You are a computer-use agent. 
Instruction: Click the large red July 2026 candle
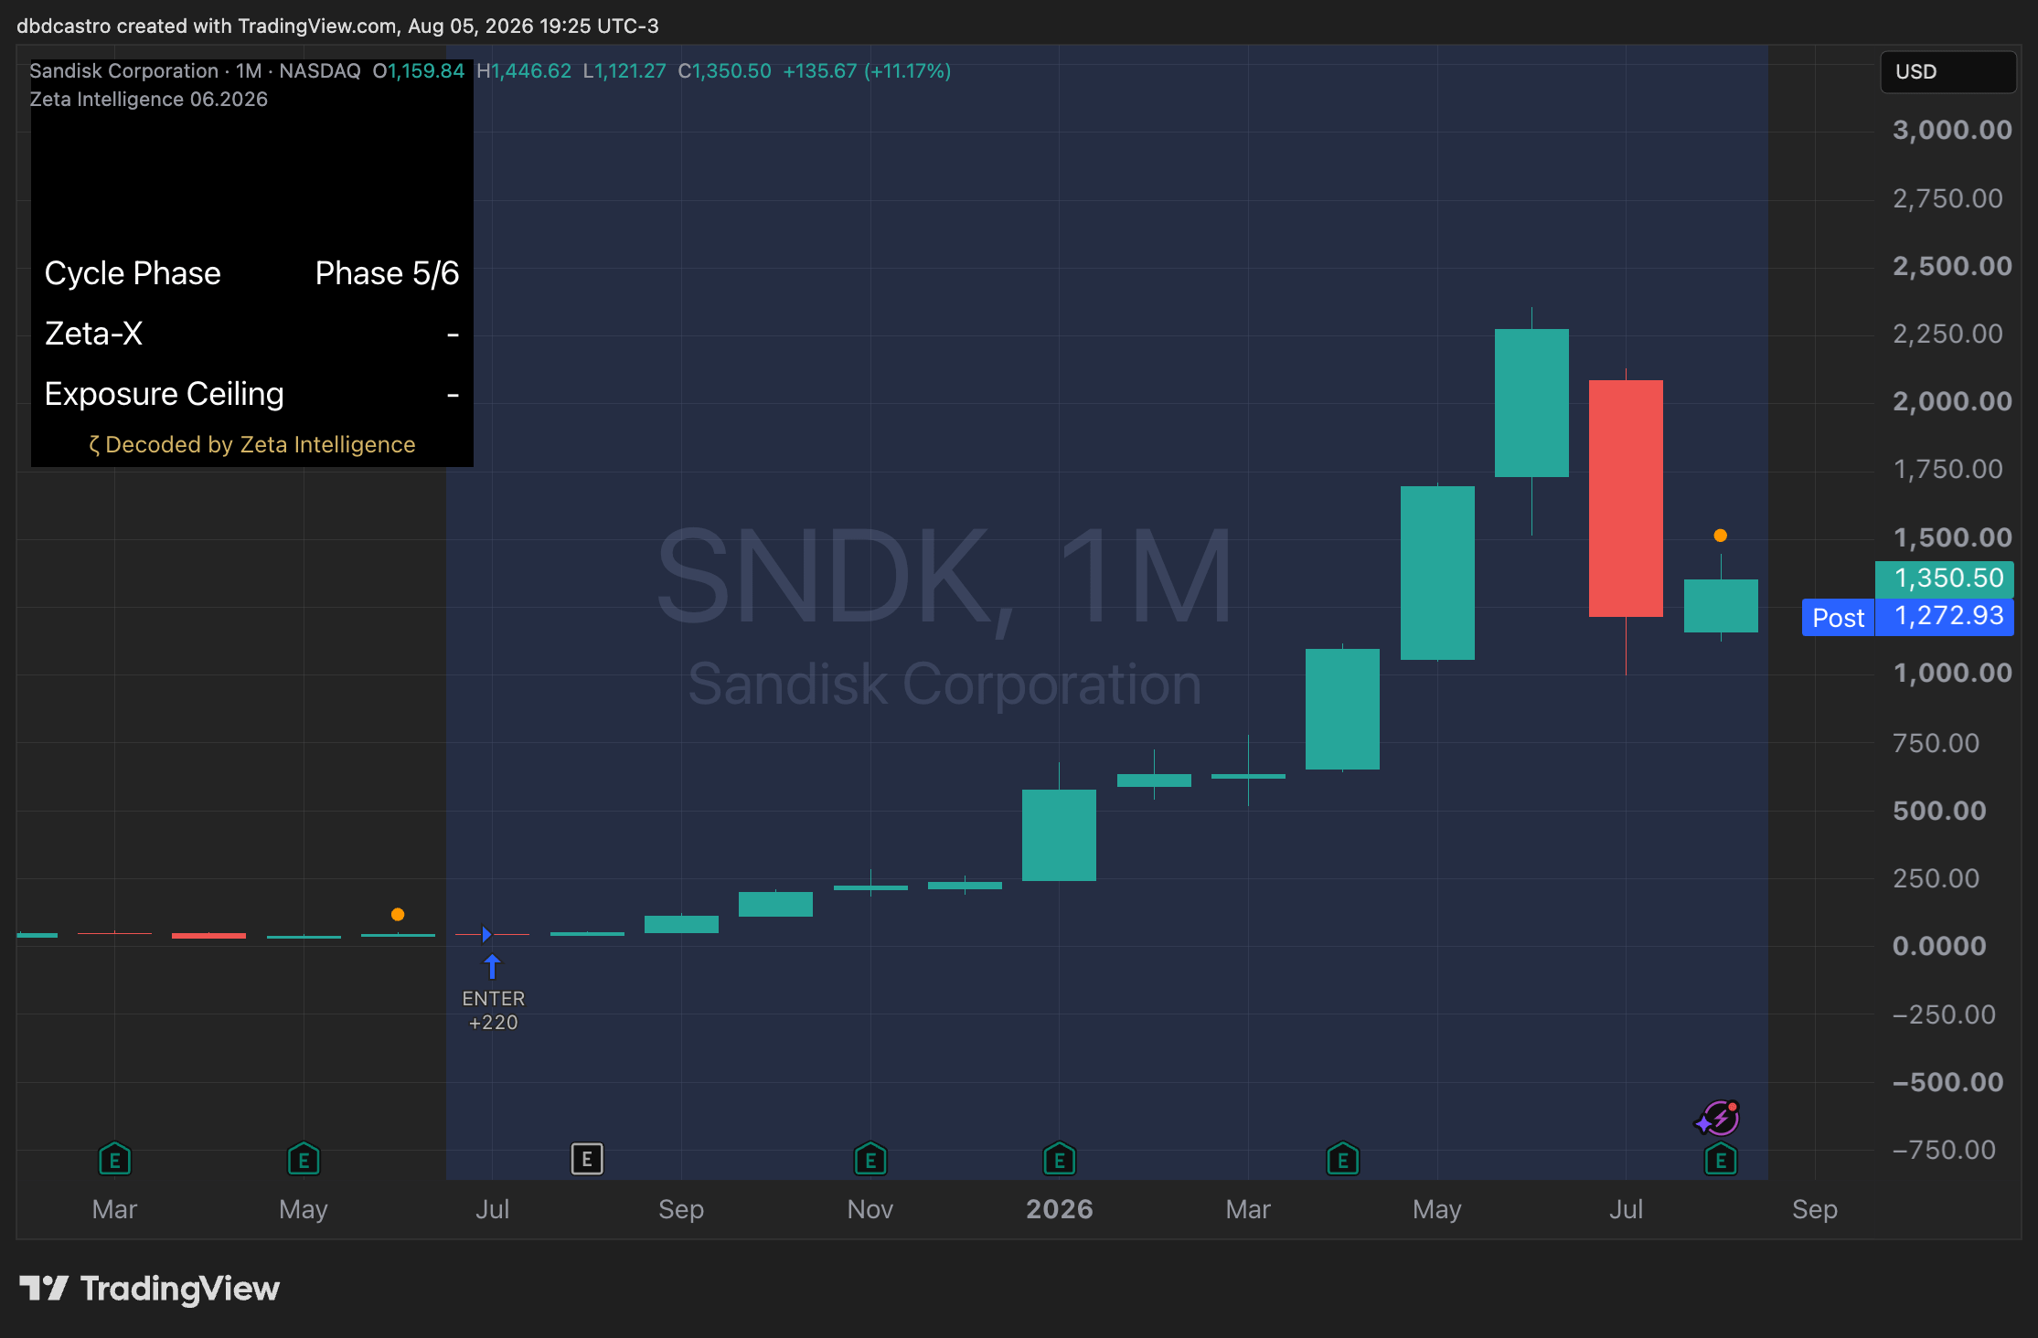tap(1626, 498)
